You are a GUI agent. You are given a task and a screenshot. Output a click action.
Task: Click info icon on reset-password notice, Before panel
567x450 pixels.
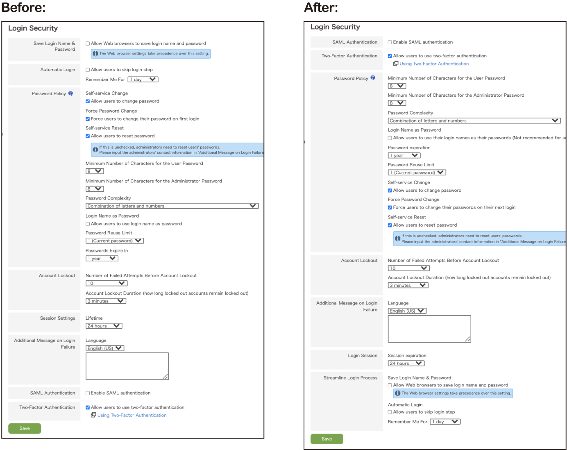click(95, 150)
